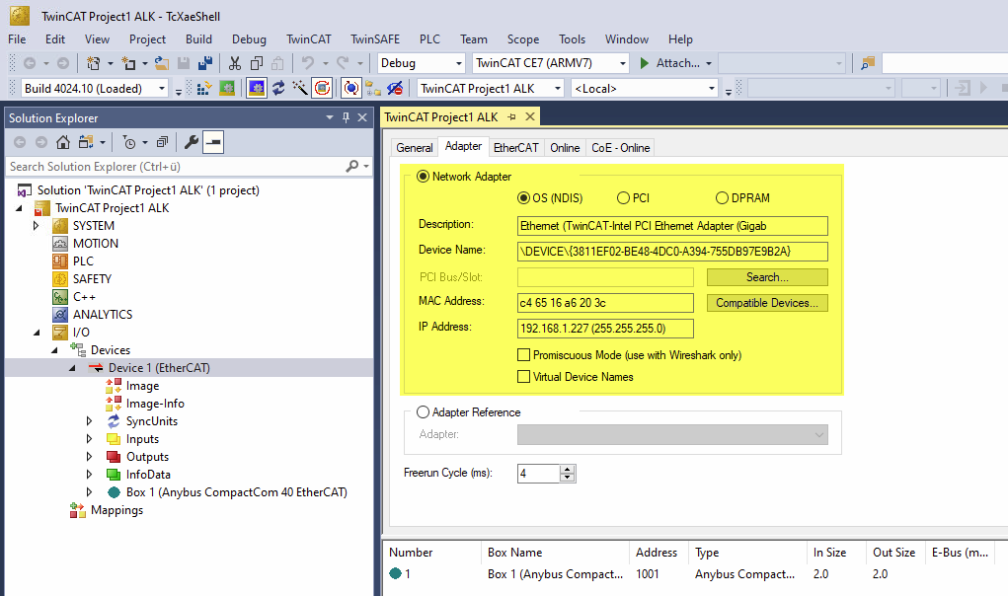Click the Properties wrench icon
The image size is (1008, 596).
(x=191, y=142)
